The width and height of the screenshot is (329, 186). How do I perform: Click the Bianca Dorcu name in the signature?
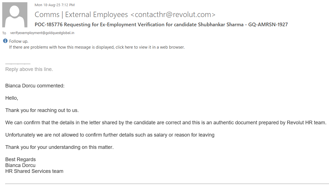pos(20,165)
